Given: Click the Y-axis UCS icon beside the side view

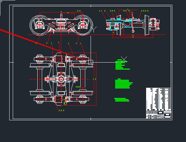Looking at the screenshot, I should [x=94, y=29].
